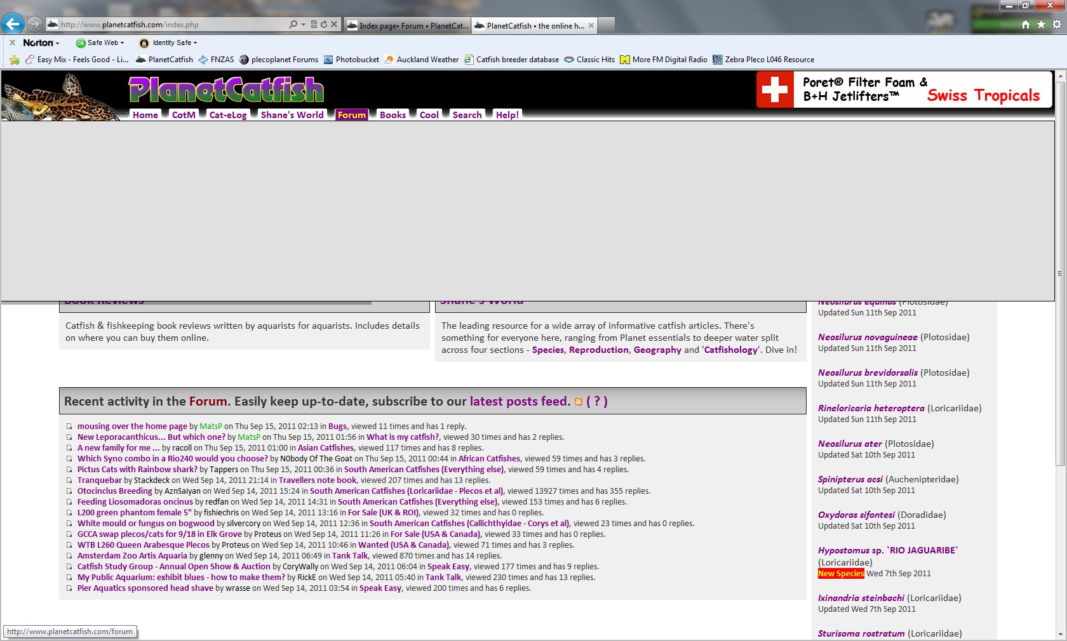Click the browser Forward arrow button
This screenshot has width=1067, height=641.
[35, 24]
